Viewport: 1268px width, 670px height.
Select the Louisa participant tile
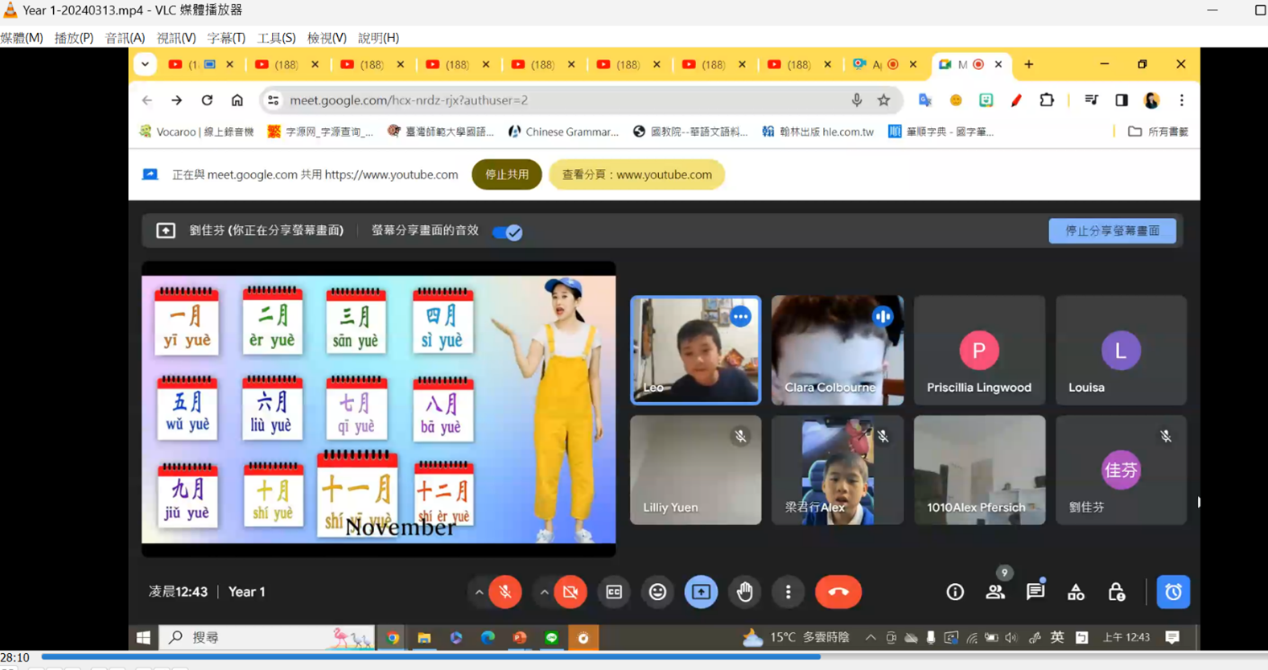tap(1121, 350)
